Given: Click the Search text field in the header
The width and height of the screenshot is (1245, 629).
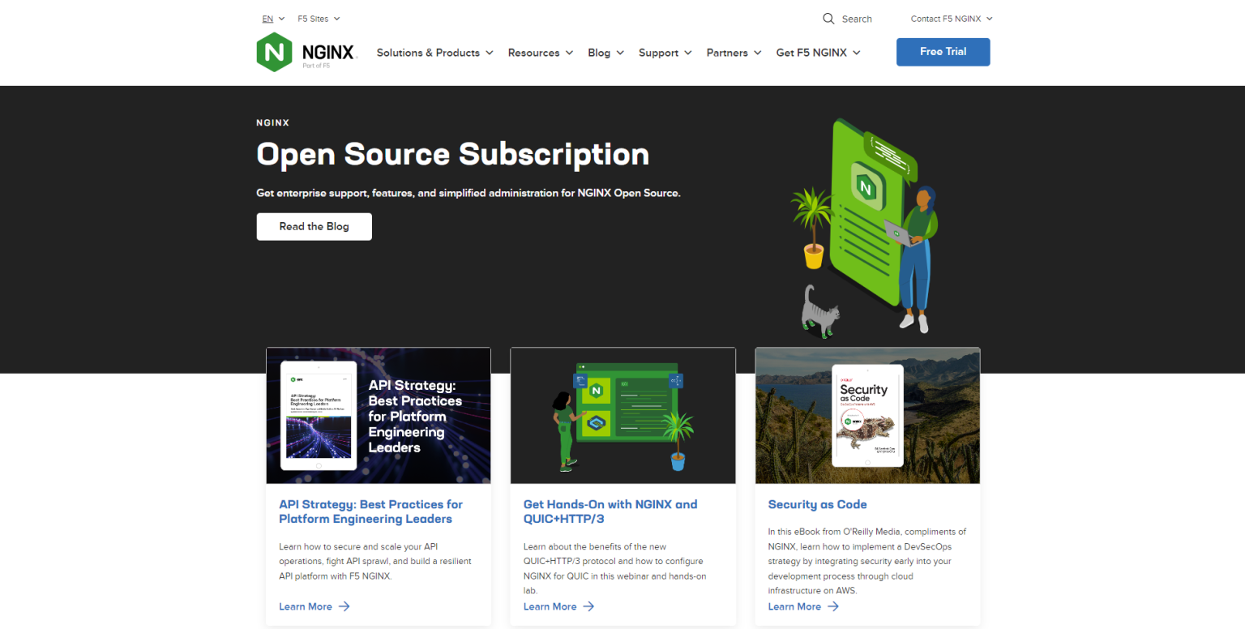Looking at the screenshot, I should tap(858, 19).
